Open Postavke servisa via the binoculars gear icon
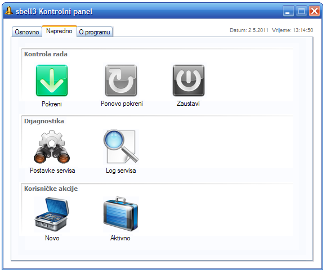This screenshot has width=326, height=273. [52, 147]
